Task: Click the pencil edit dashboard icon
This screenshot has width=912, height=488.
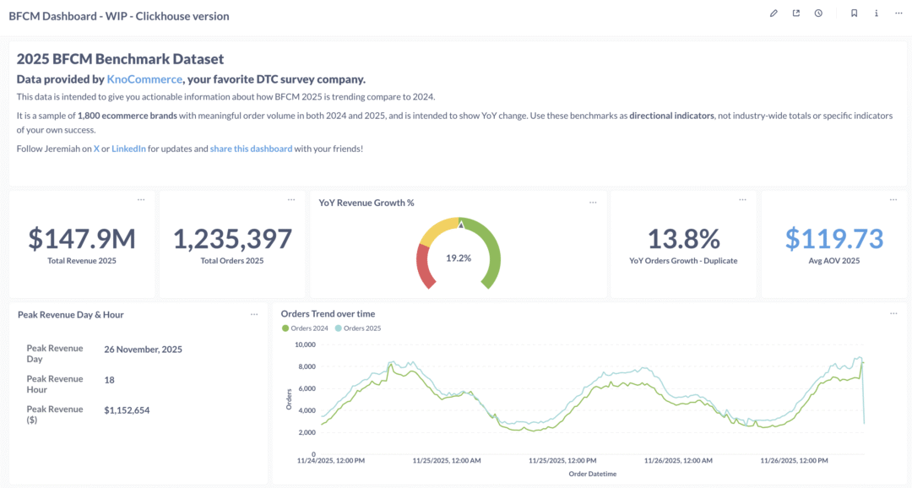Action: pos(774,14)
